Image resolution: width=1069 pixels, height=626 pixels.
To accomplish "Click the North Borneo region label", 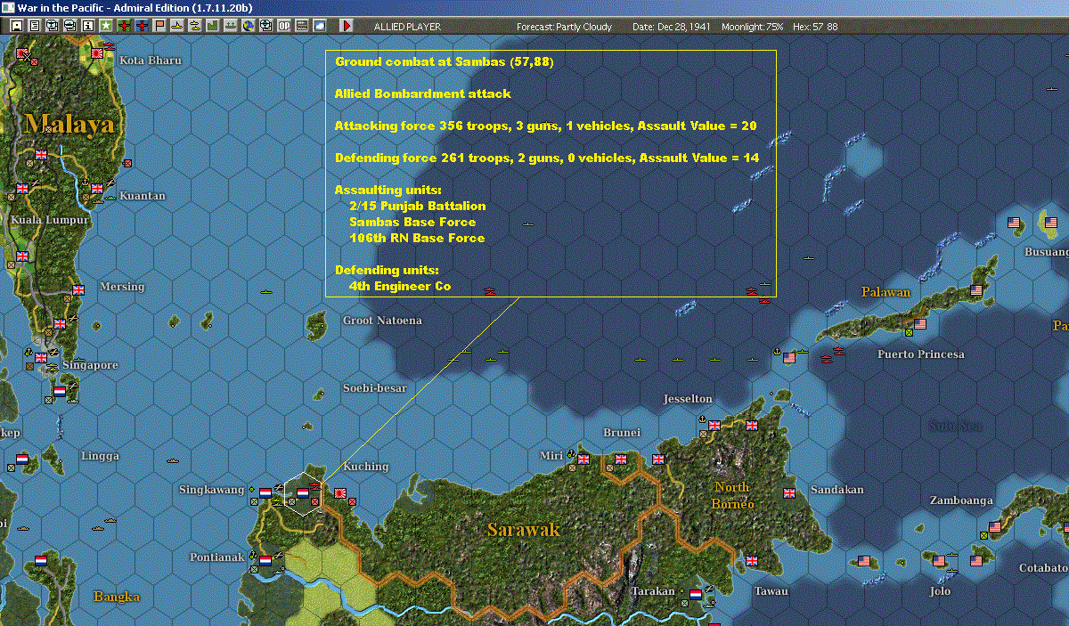I will [732, 495].
